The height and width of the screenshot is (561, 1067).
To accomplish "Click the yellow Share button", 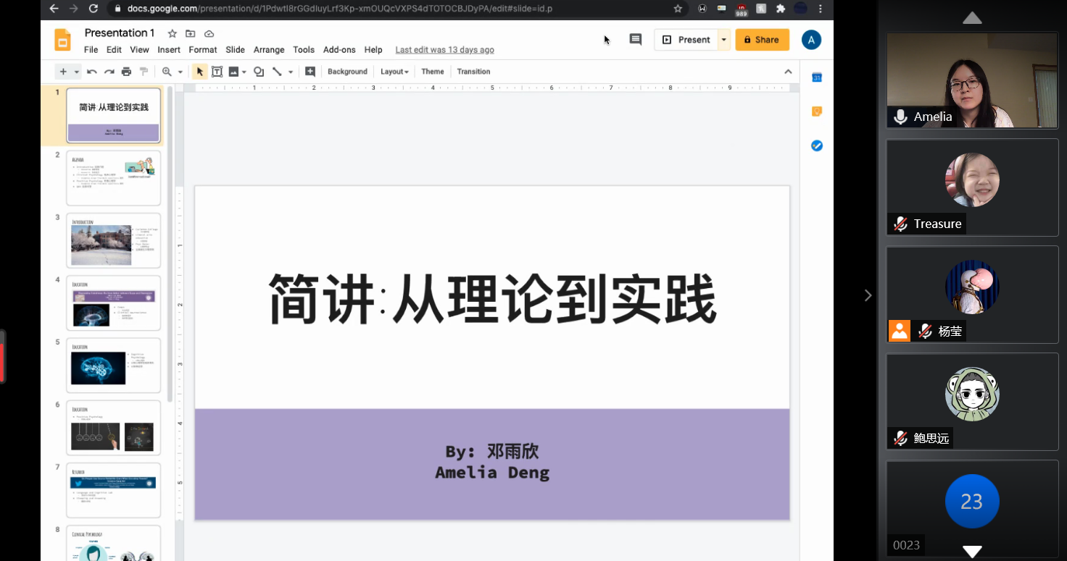I will tap(762, 40).
